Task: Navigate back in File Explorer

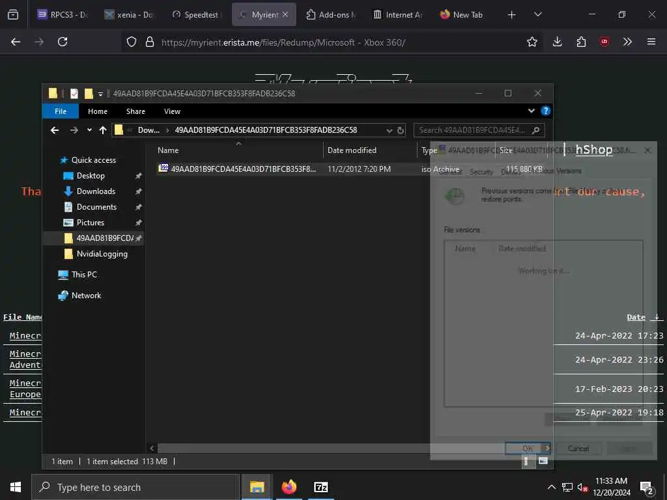Action: point(55,130)
